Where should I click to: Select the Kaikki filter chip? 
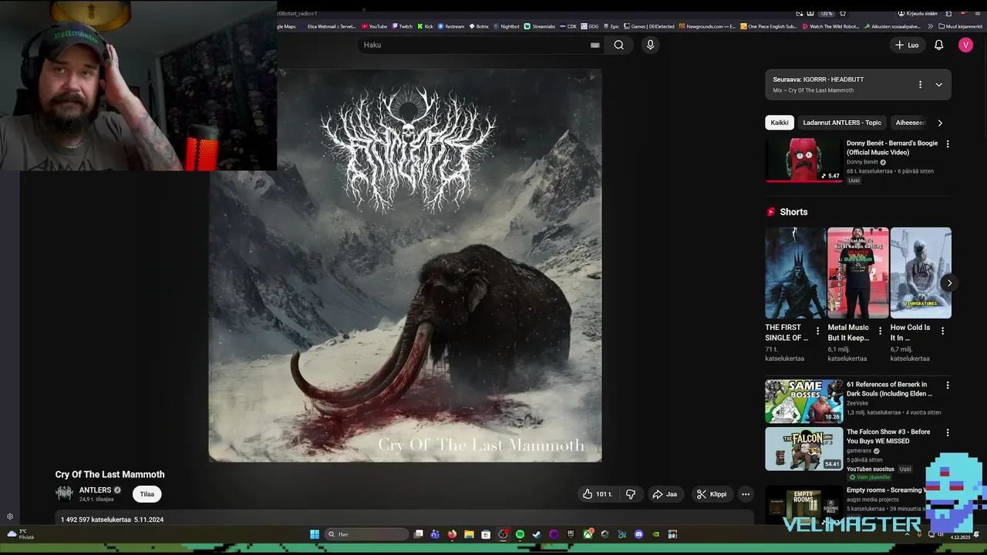(x=780, y=123)
